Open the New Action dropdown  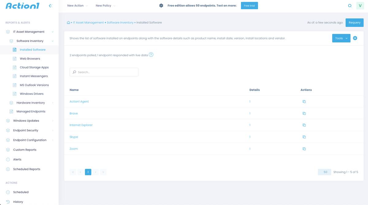(77, 5)
